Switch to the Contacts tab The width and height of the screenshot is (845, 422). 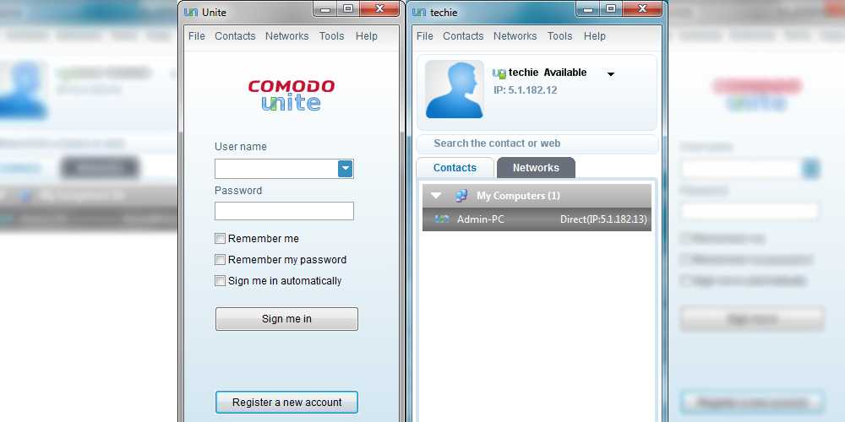[x=455, y=167]
